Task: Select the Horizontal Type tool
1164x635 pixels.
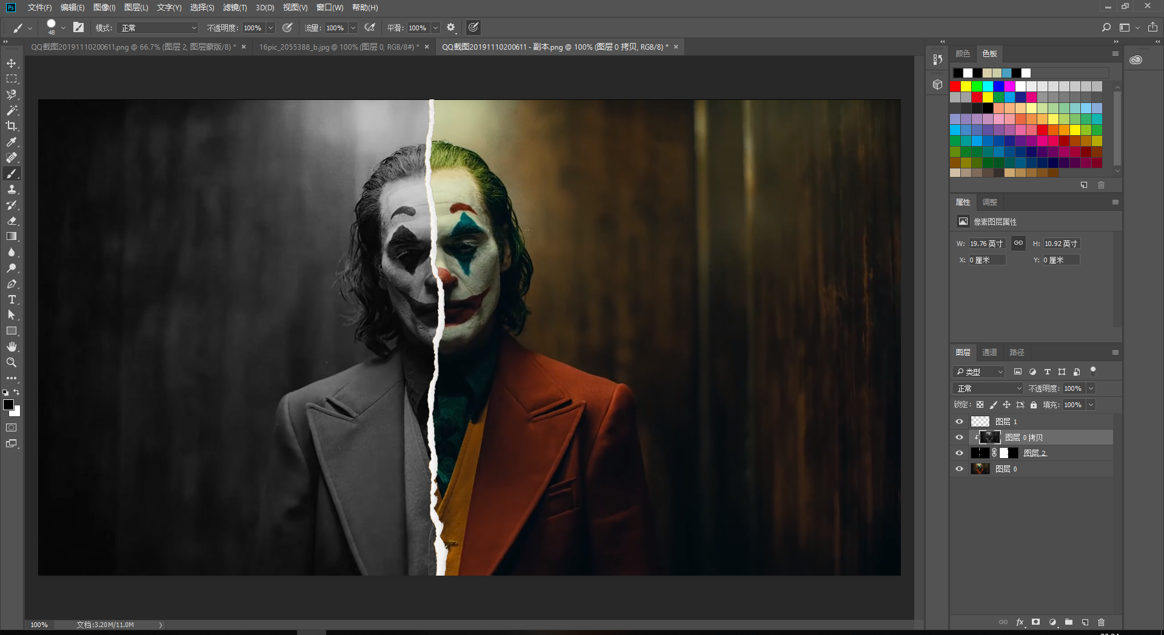Action: (x=12, y=300)
